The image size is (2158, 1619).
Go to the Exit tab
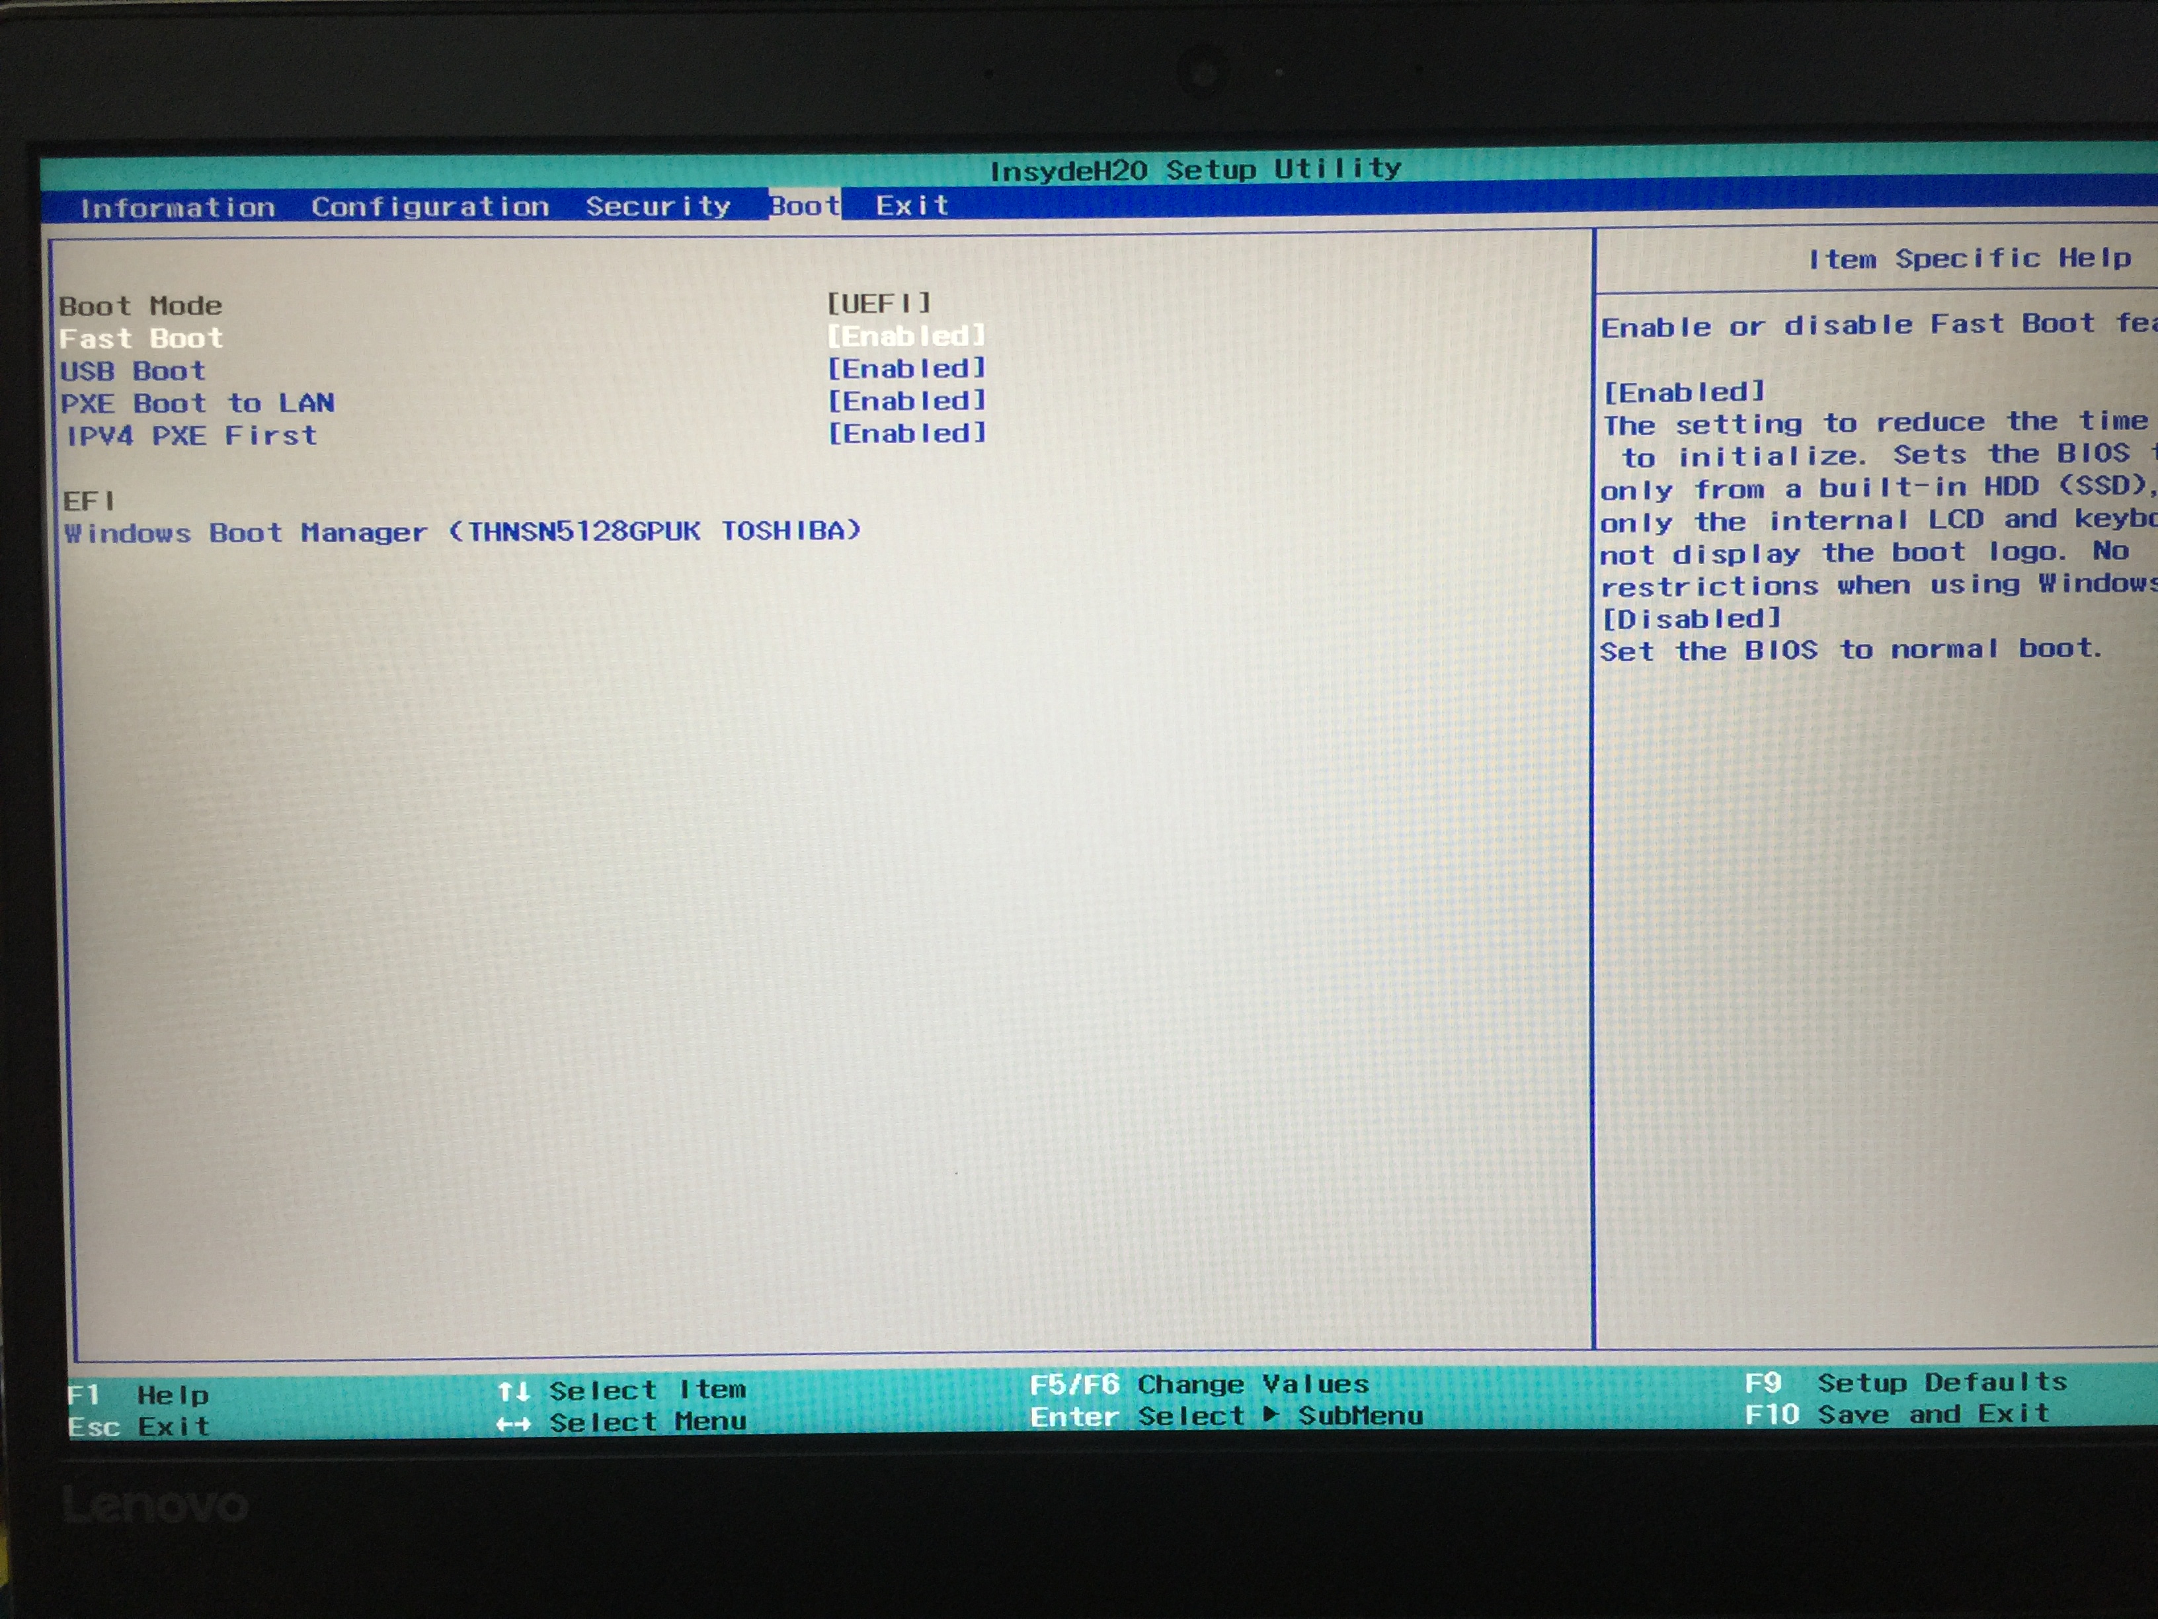tap(911, 205)
